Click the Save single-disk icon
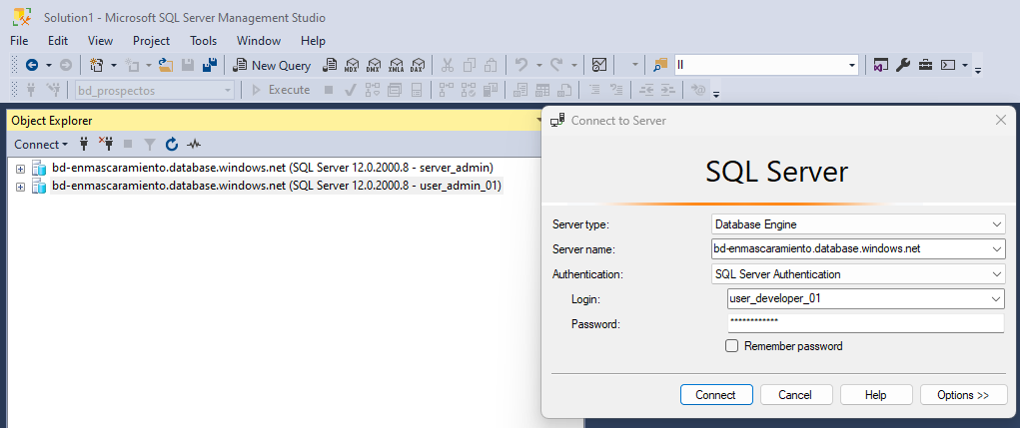The width and height of the screenshot is (1020, 428). (188, 65)
